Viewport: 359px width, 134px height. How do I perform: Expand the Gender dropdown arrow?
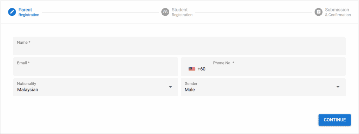pyautogui.click(x=338, y=87)
